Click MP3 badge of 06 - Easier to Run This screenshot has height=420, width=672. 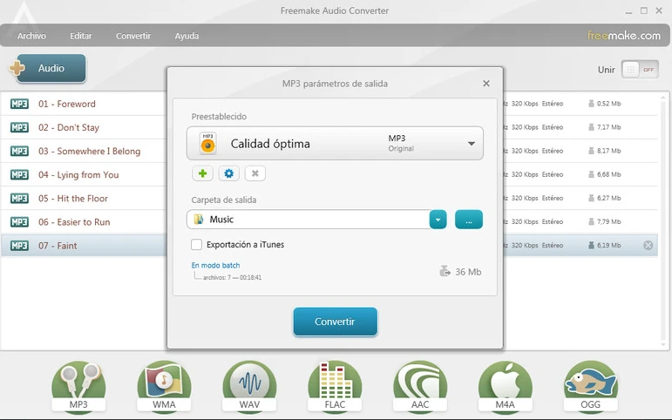19,221
